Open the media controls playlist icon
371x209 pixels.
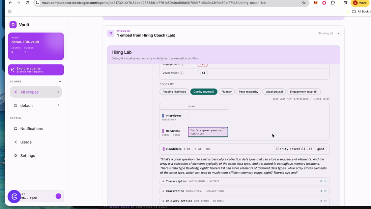tap(345, 3)
